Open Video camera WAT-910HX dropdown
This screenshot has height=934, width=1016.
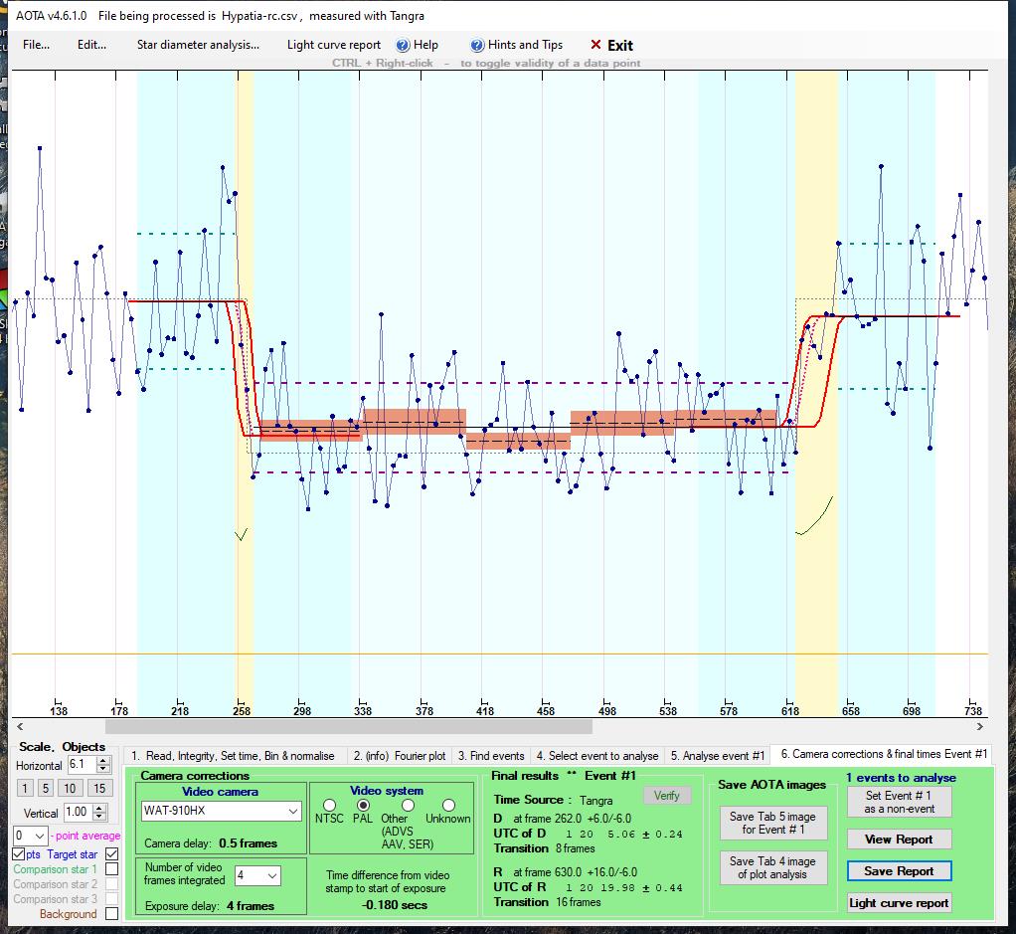(x=293, y=811)
